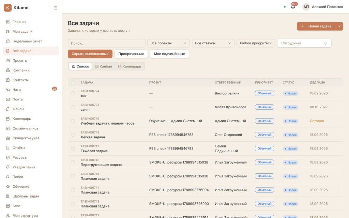Screen dimensions: 349x218
Task: Show Мои подчинённые tasks
Action: tap(169, 54)
